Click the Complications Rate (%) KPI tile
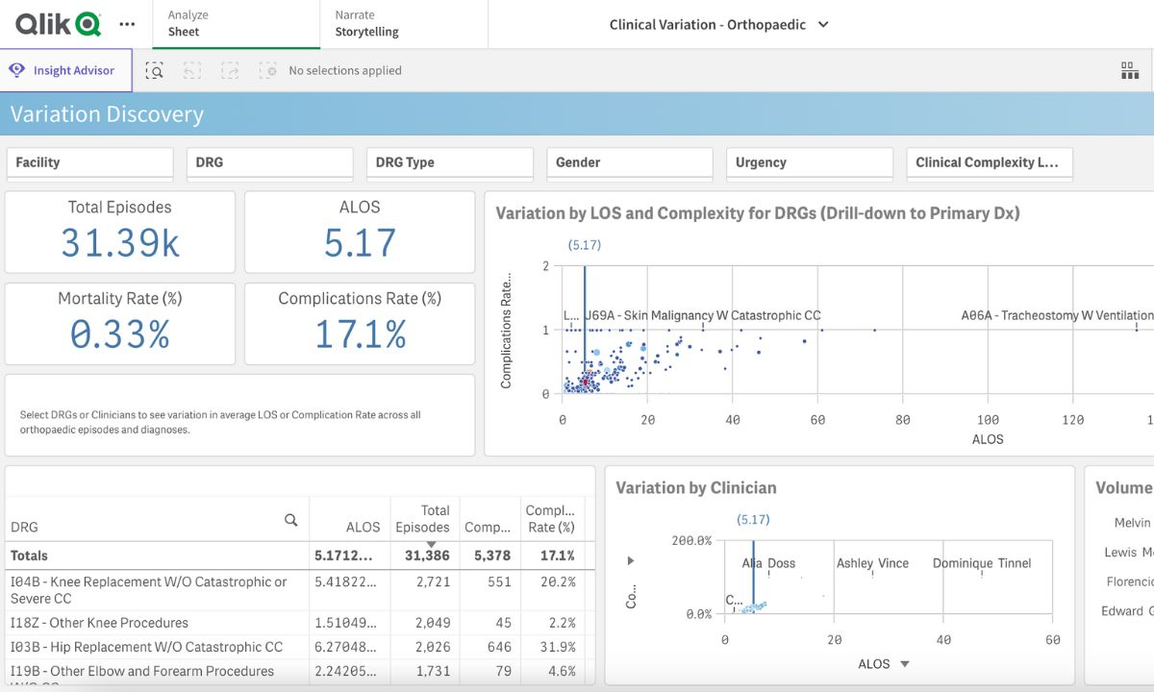 click(360, 323)
